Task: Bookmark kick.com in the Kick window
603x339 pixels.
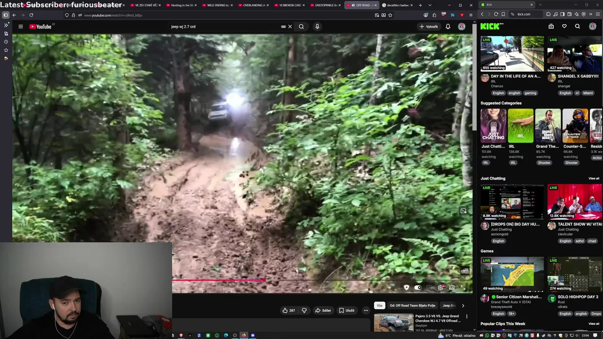Action: tap(503, 14)
